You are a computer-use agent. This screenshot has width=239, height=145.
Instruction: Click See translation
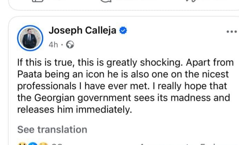(52, 130)
